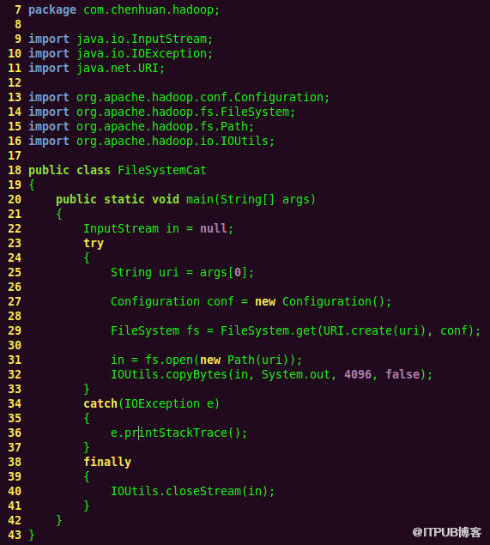490x545 pixels.
Task: Click URI.create(uri) argument
Action: click(374, 331)
